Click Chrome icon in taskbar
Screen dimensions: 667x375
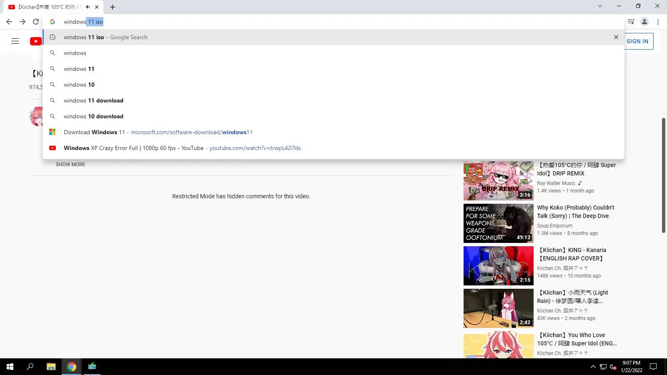tap(72, 367)
